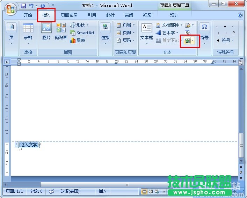Click the 文本框 text box icon
The height and width of the screenshot is (198, 247).
(146, 31)
